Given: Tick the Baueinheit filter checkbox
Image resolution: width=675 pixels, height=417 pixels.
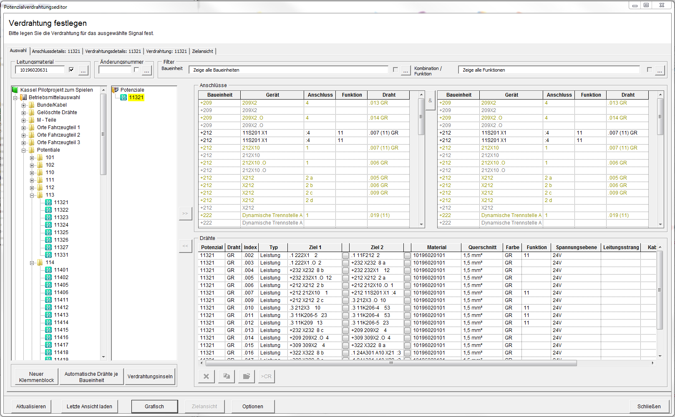Looking at the screenshot, I should click(x=395, y=70).
